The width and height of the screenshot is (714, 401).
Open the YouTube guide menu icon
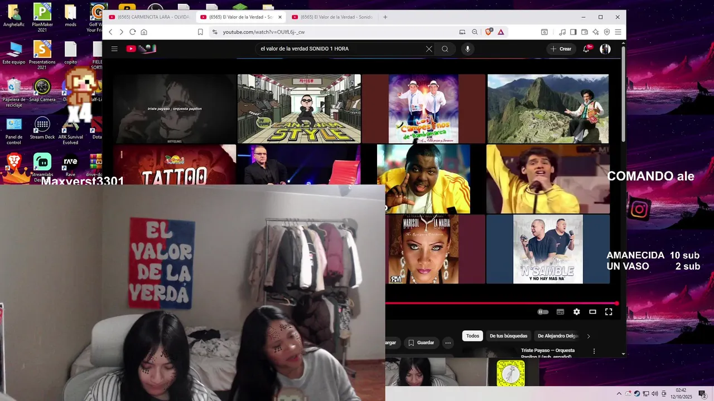click(114, 49)
